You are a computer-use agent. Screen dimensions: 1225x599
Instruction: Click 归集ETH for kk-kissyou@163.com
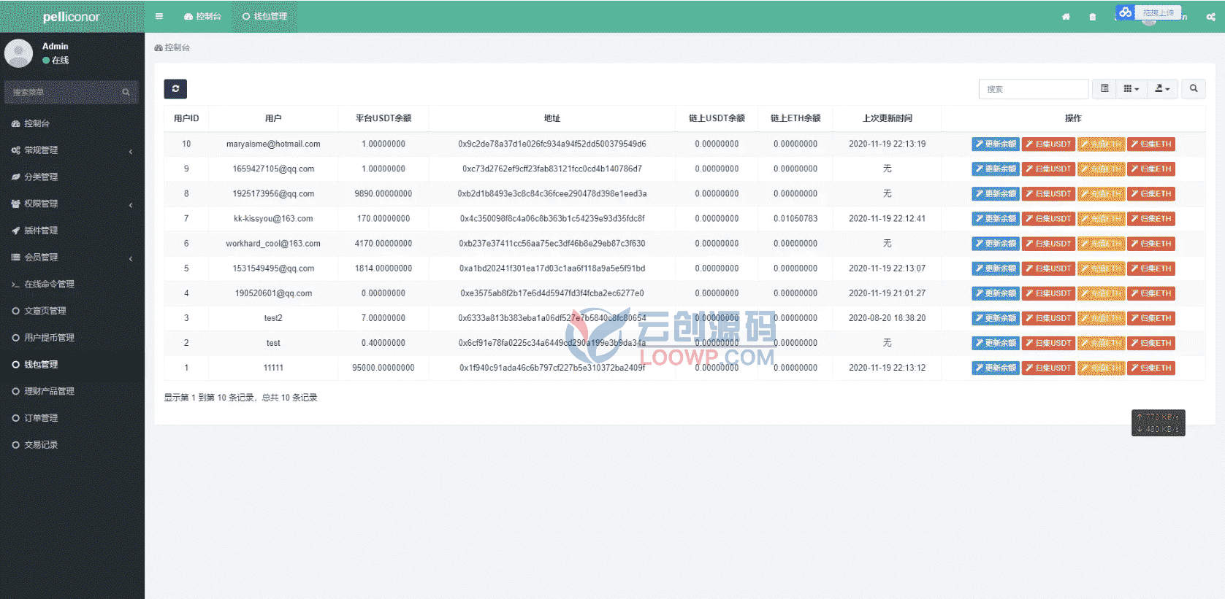click(1151, 218)
